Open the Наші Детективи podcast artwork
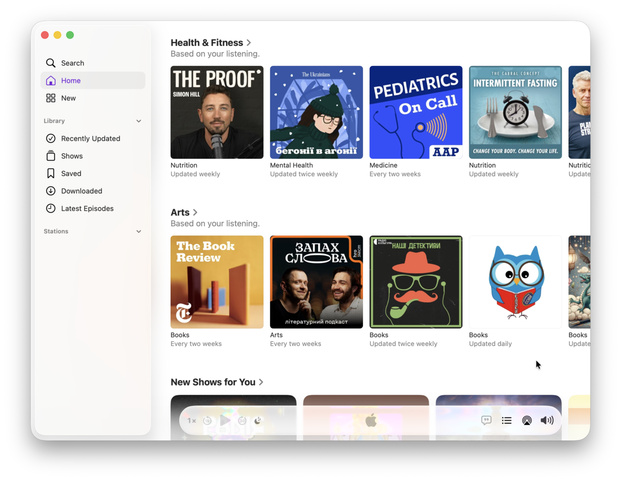This screenshot has height=481, width=621. click(x=416, y=282)
